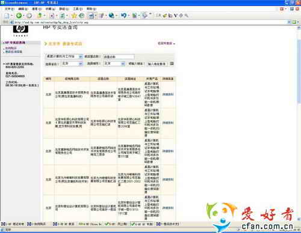
Task: Click the yellow star Favorites icon
Action: 74,16
